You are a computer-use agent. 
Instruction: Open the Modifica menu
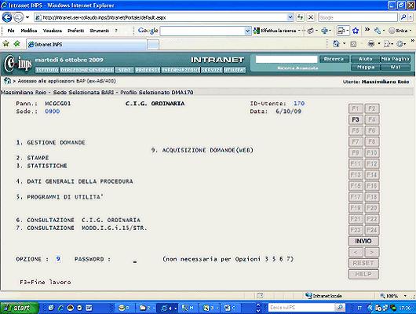point(29,31)
